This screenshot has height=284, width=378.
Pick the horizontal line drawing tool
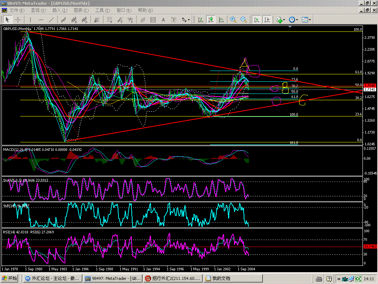(41, 20)
